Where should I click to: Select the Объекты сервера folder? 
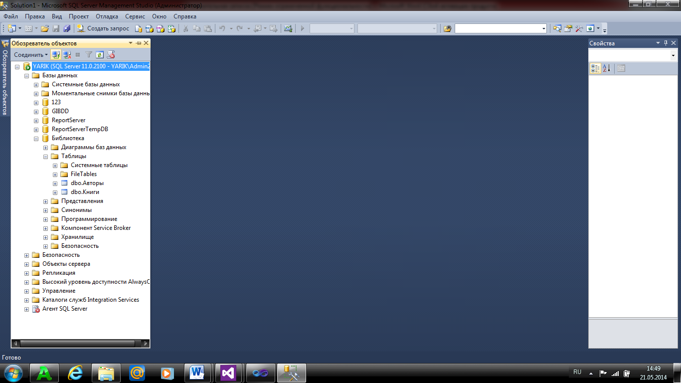tap(66, 264)
